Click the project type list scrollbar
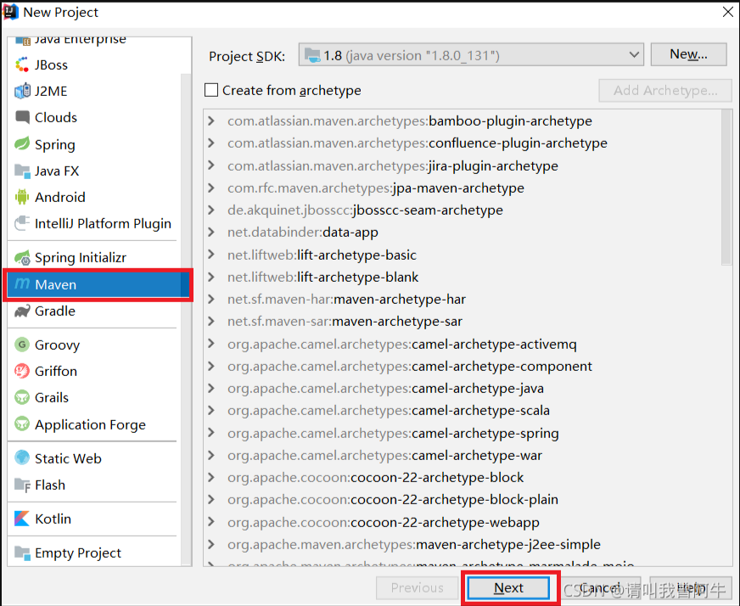Screen dimensions: 740x606 [x=186, y=319]
